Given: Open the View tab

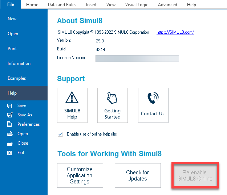Looking at the screenshot, I should (x=111, y=5).
